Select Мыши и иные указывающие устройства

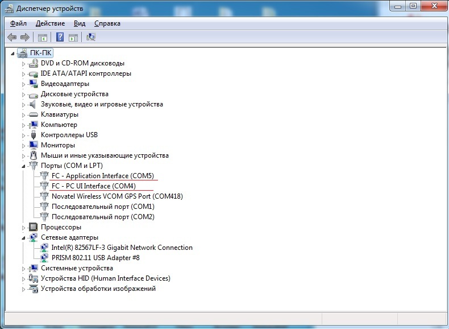coord(105,155)
